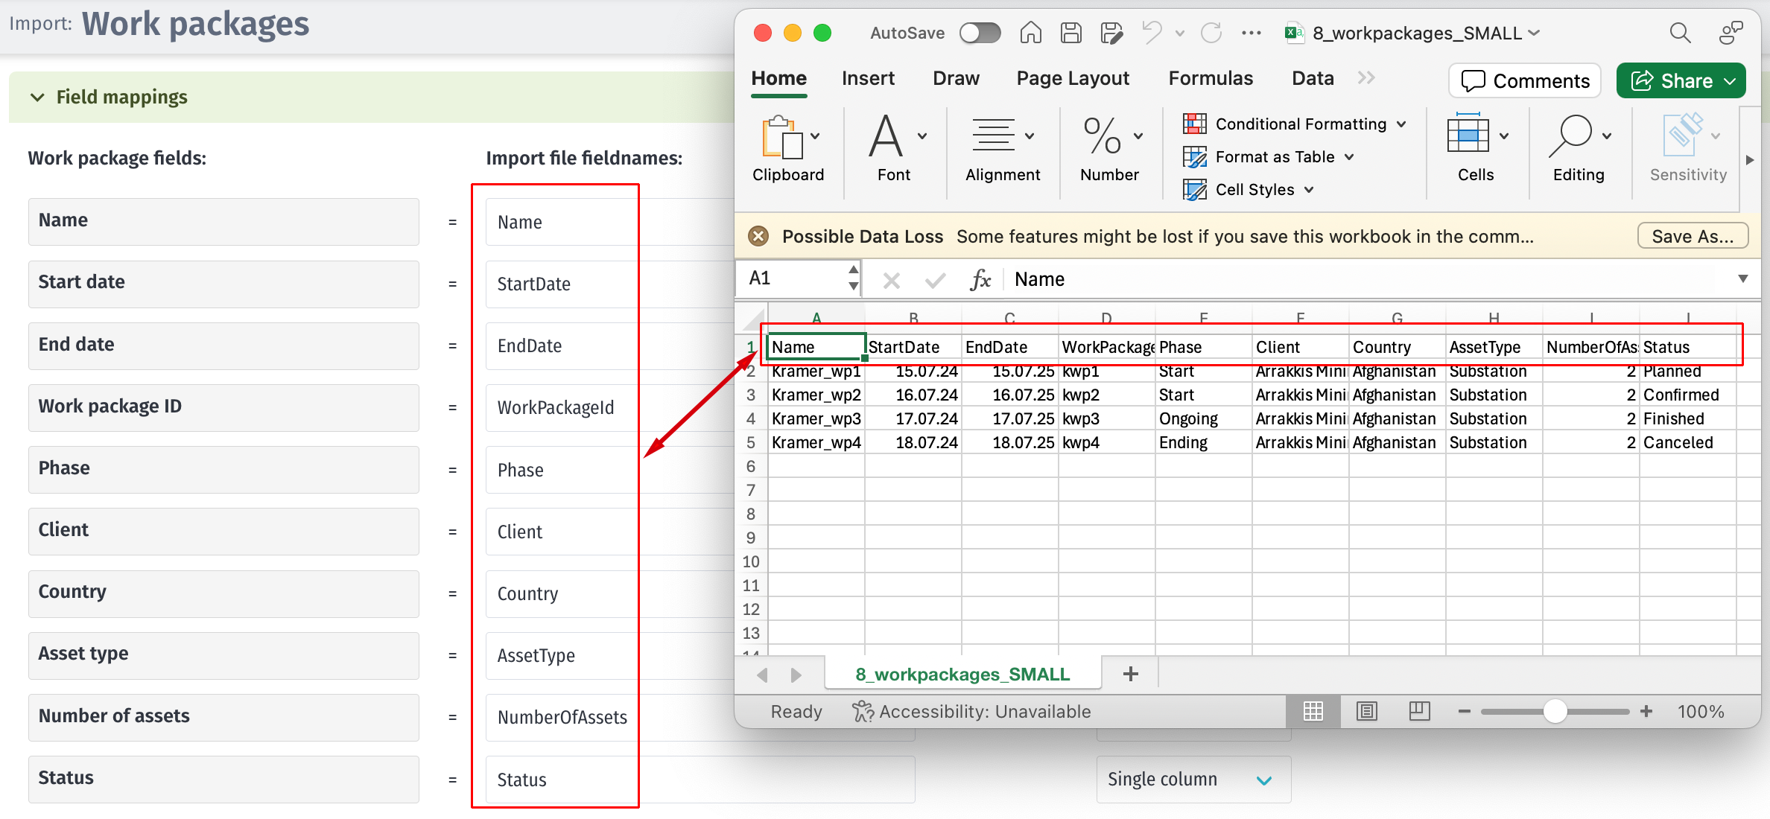
Task: Open the Undo history dropdown arrow
Action: (x=1180, y=34)
